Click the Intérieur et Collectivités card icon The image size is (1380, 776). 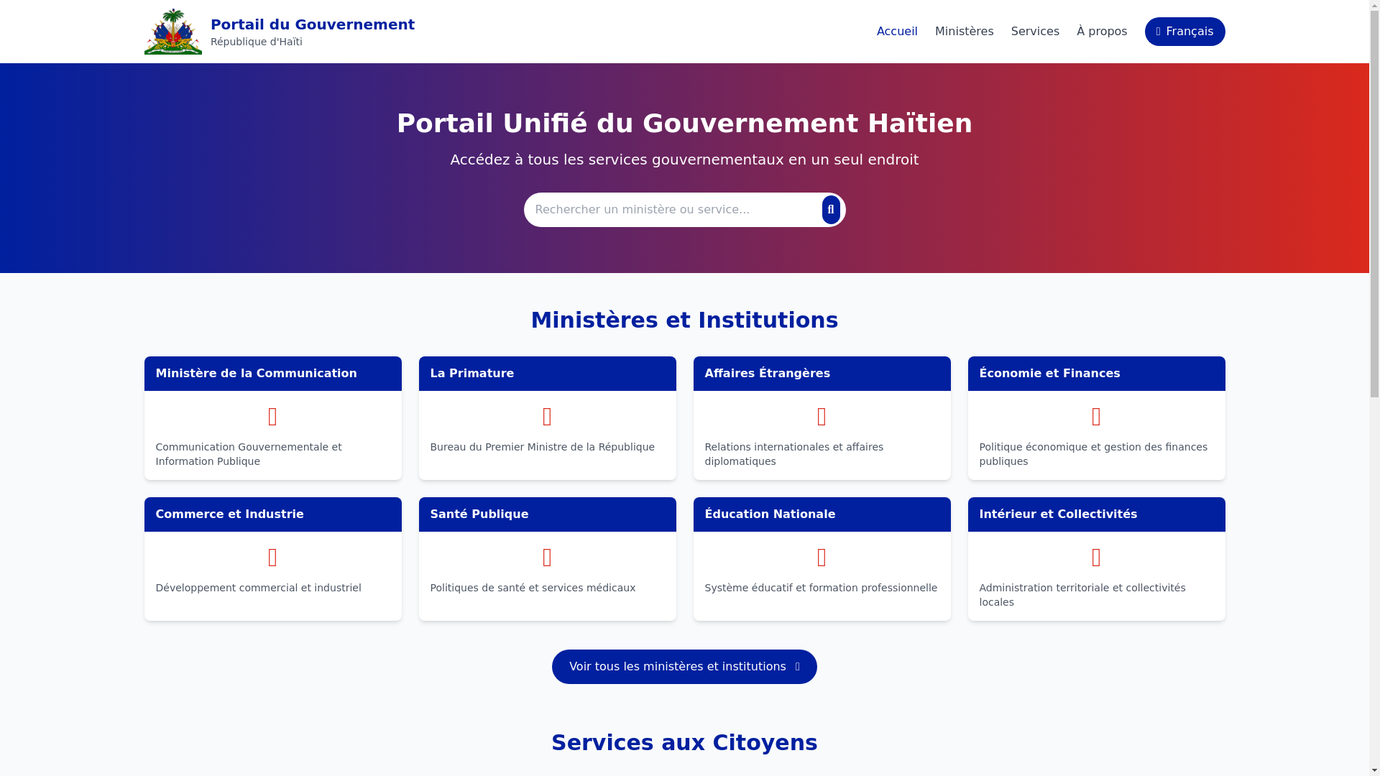(1096, 558)
